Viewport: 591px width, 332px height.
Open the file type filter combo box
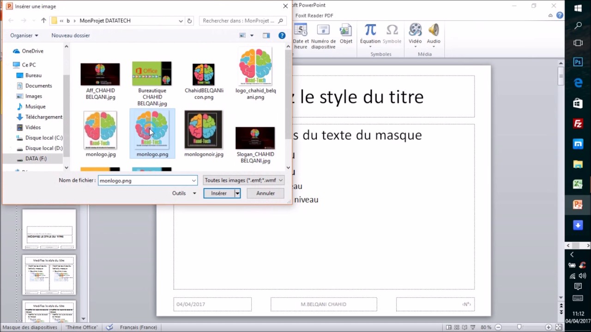[243, 180]
